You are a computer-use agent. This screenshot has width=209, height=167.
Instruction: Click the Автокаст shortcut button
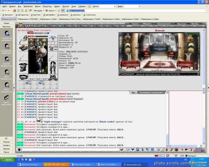click(8, 15)
